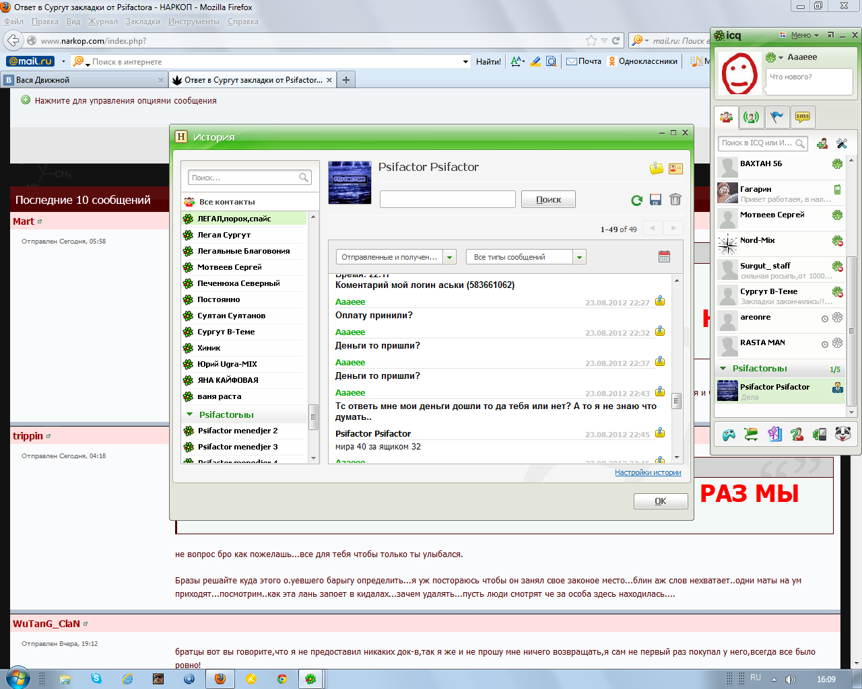Click the Что нового? status field
Viewport: 862px width, 689px height.
point(809,81)
